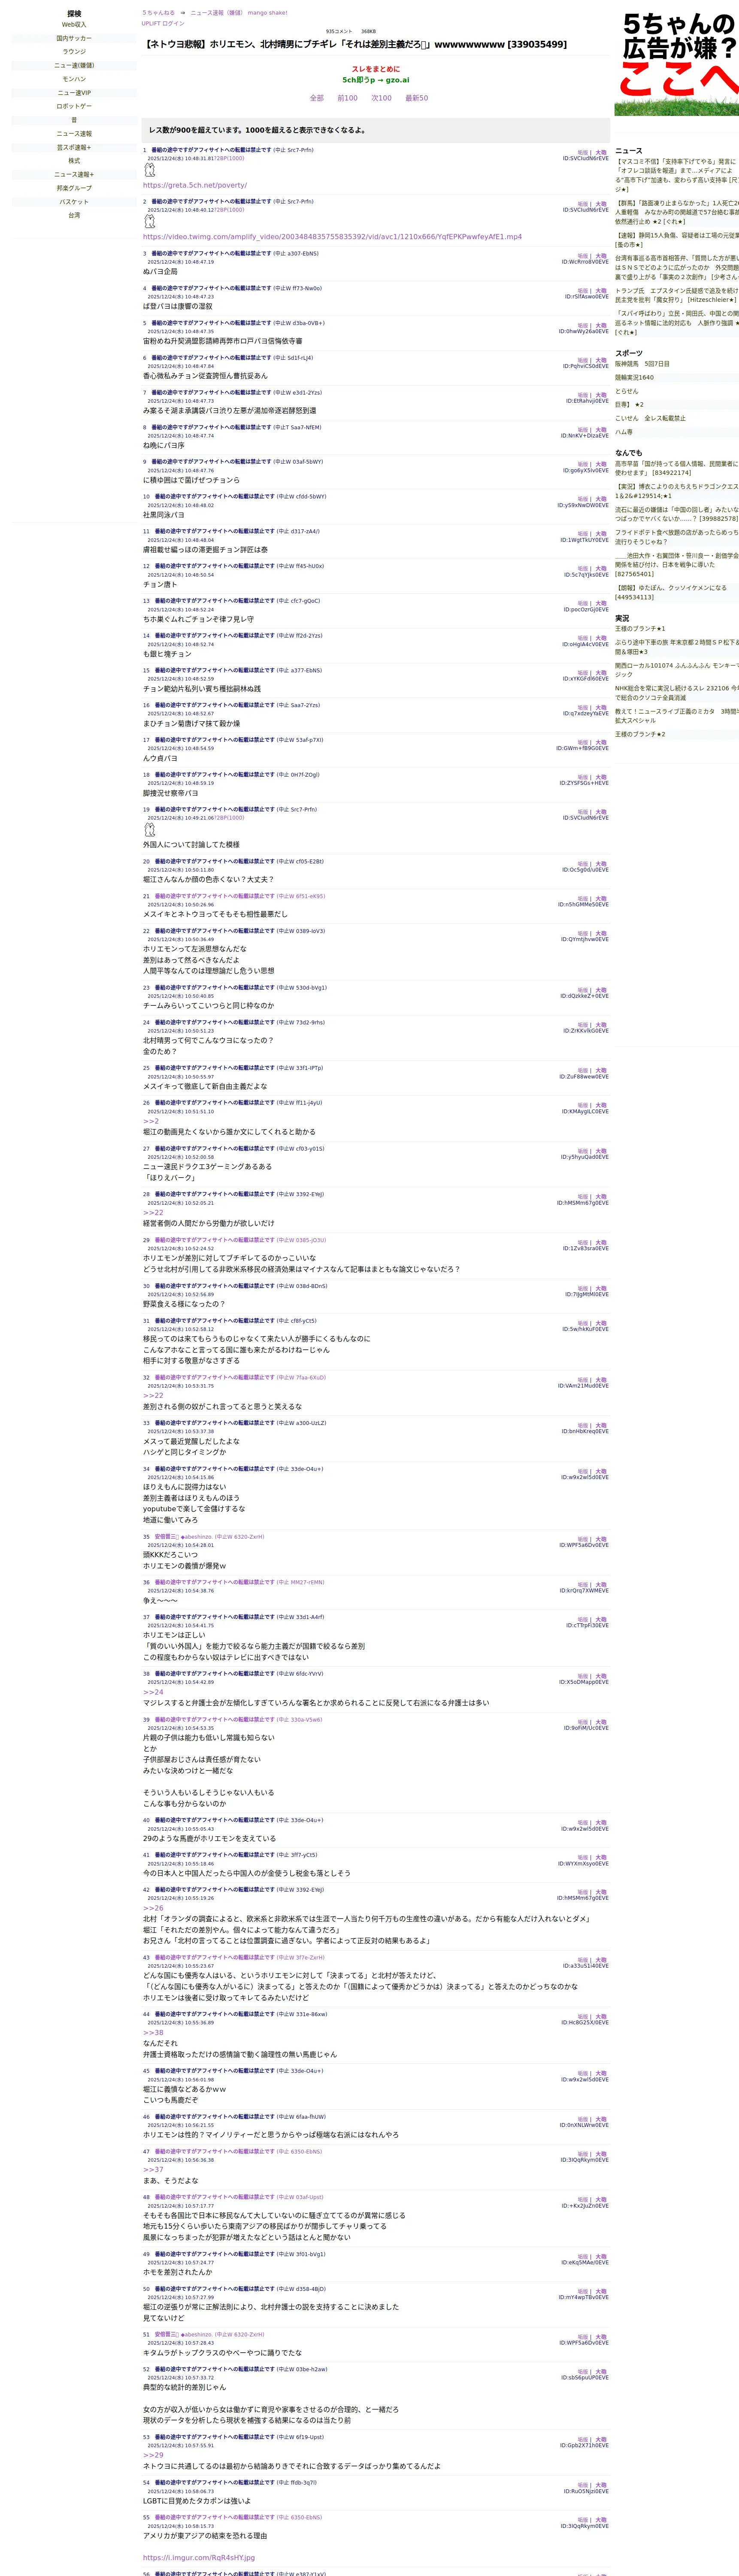
Task: Click the 大砲 link on post 1
Action: click(x=601, y=152)
